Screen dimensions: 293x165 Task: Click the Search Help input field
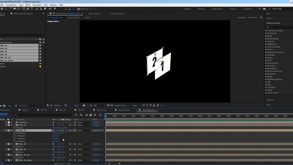coord(281,9)
